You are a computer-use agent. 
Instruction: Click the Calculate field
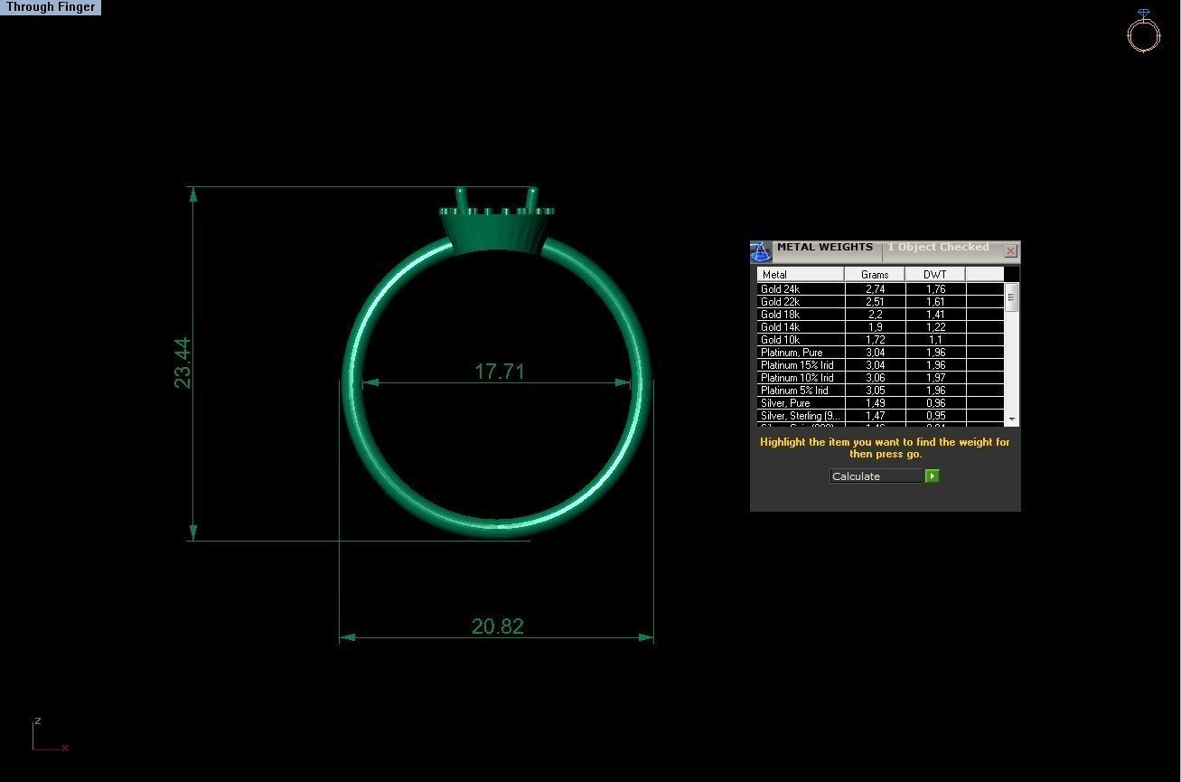(x=876, y=476)
